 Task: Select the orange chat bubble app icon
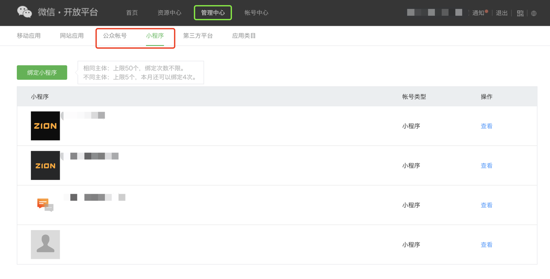pyautogui.click(x=46, y=205)
